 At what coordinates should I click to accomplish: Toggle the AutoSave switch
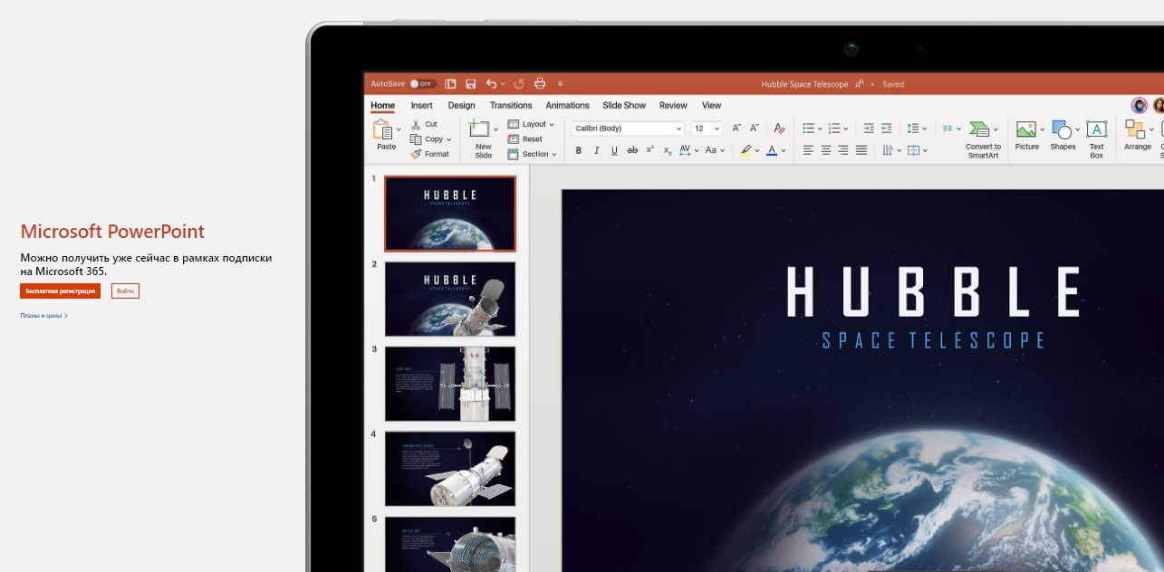(x=422, y=84)
